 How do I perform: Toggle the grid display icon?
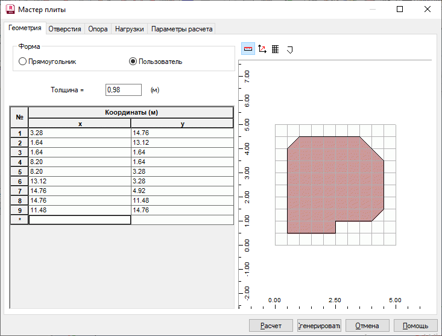pos(276,49)
